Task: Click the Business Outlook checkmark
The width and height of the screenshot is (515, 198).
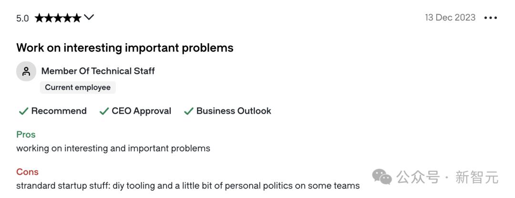Action: point(189,111)
